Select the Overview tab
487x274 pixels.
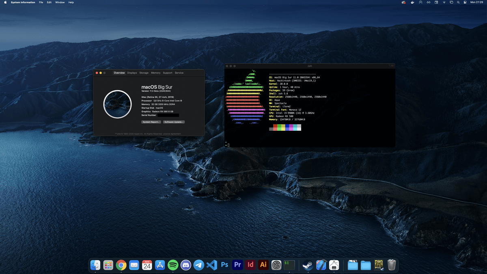(119, 73)
